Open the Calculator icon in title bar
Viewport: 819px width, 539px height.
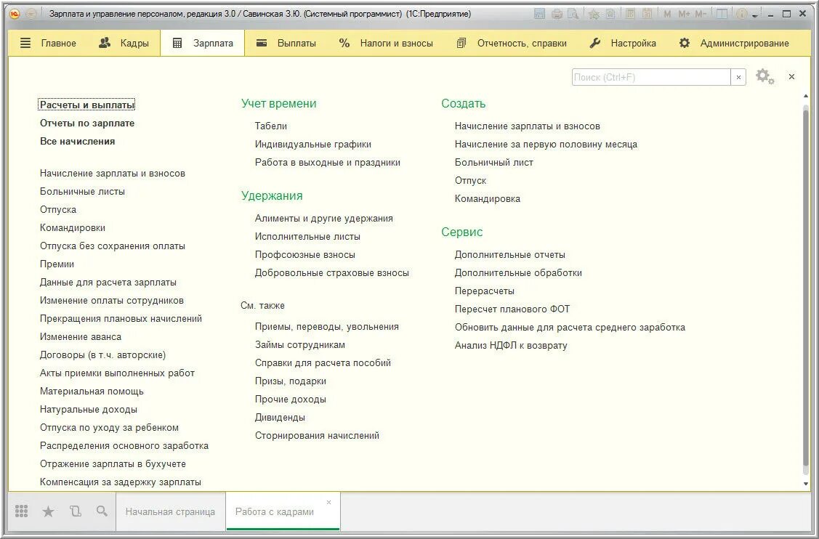pos(631,14)
